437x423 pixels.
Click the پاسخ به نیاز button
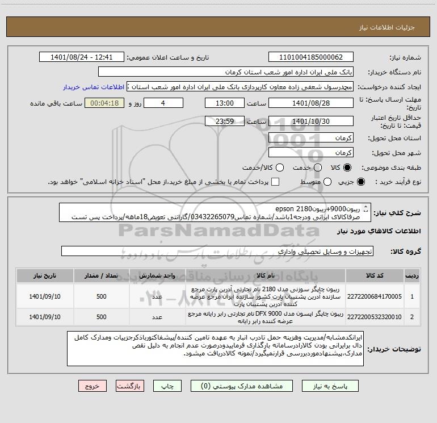click(x=330, y=386)
